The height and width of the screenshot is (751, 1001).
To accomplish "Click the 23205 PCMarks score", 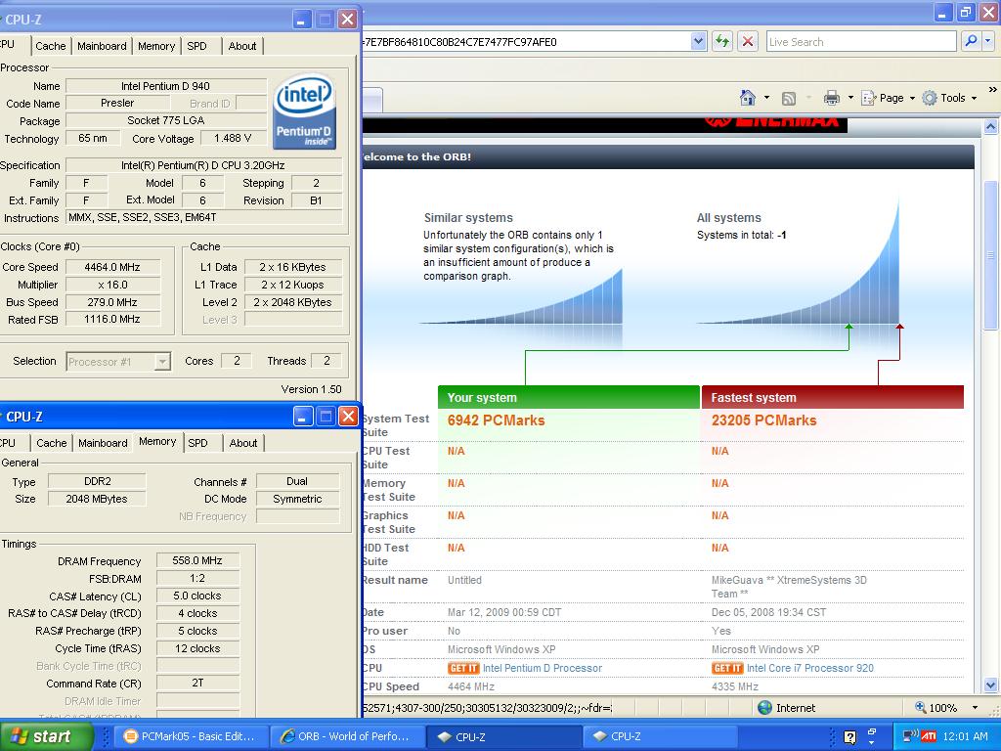I will tap(763, 420).
